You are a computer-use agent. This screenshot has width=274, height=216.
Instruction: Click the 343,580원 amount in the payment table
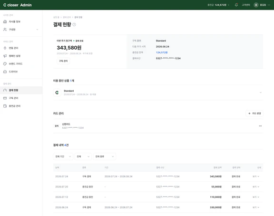coord(215,176)
